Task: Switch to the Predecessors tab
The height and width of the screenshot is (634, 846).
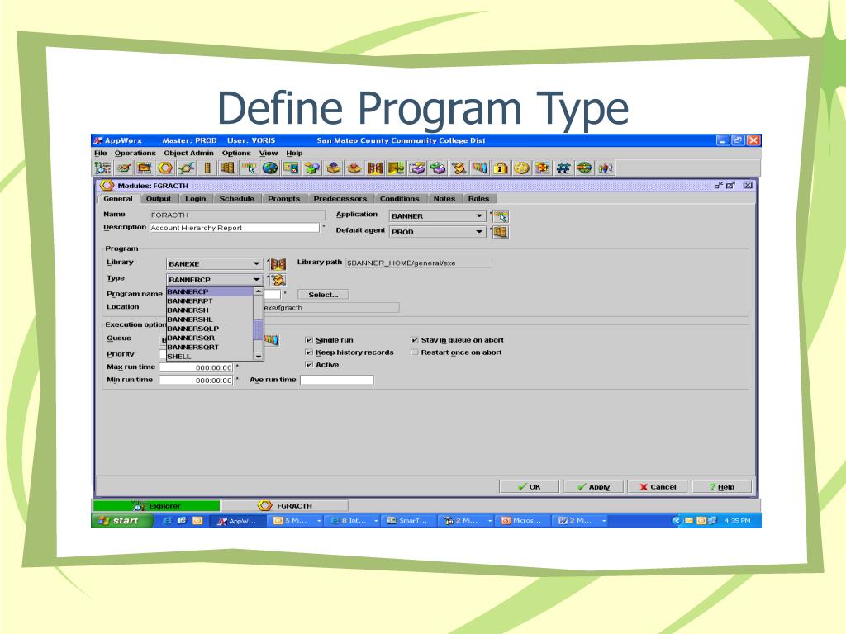Action: 340,199
